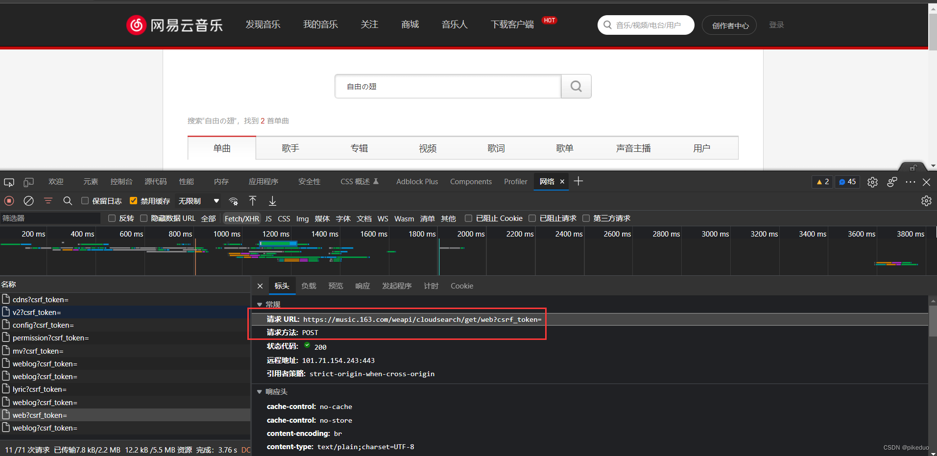Select the cdns?csrf_token= request
This screenshot has width=937, height=456.
pos(125,299)
